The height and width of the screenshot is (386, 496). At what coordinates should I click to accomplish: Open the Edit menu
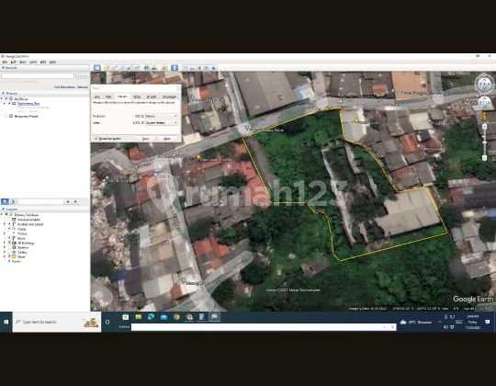coord(13,62)
